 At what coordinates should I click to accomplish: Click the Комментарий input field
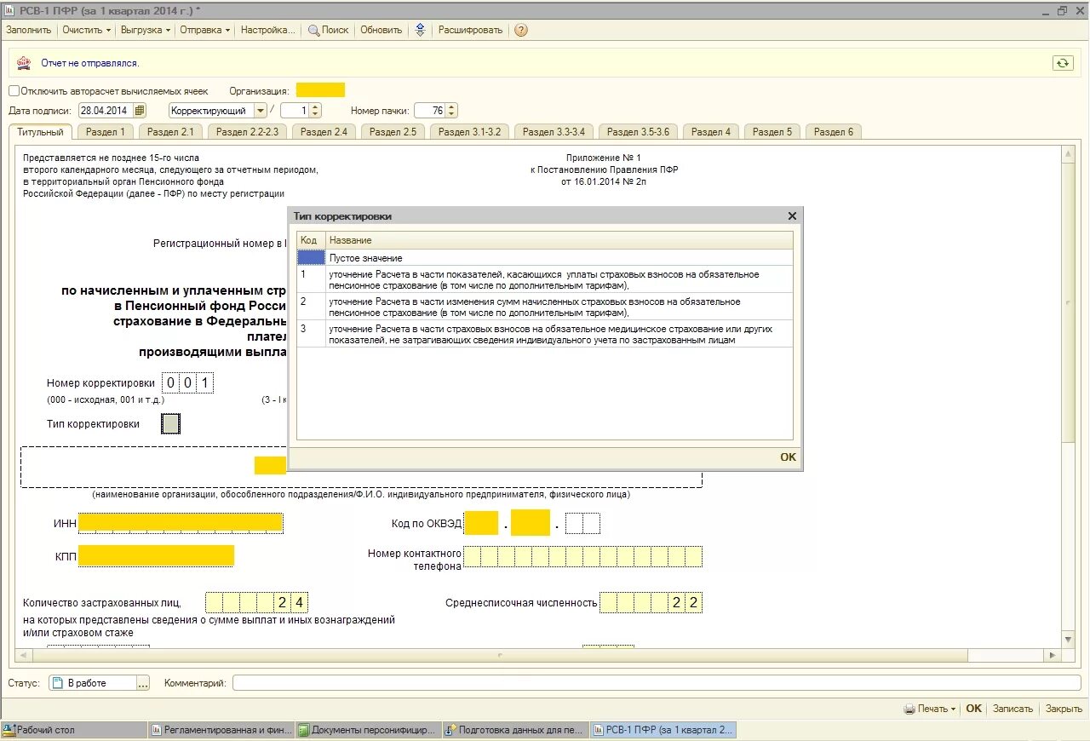pyautogui.click(x=657, y=683)
